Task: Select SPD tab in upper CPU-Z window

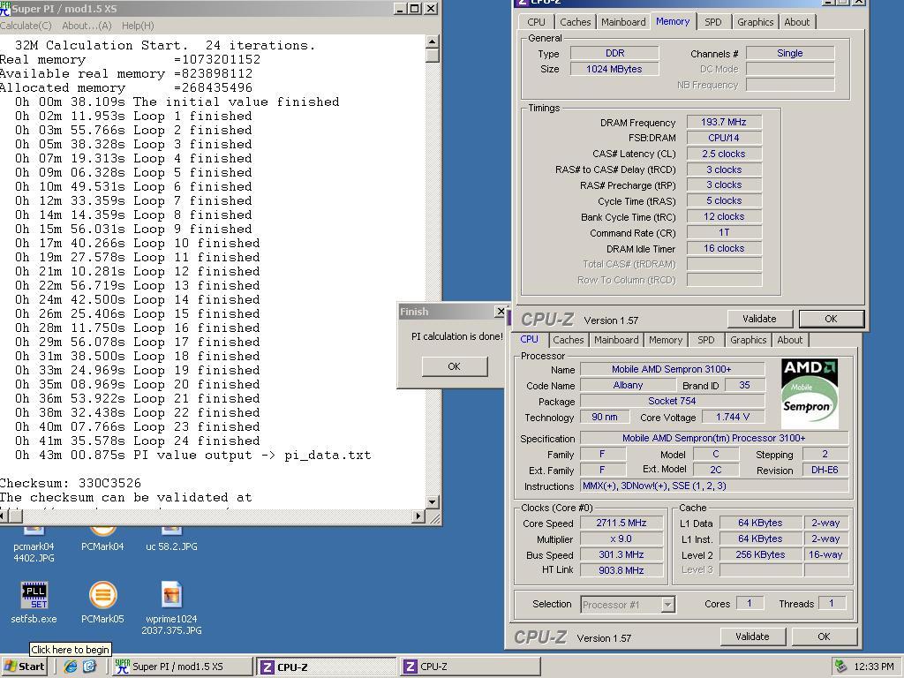Action: point(713,22)
